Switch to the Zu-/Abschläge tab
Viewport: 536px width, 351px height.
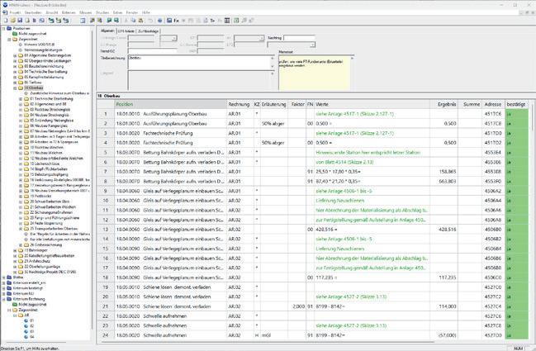tap(149, 31)
